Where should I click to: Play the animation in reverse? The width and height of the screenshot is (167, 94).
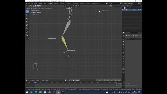click(73, 80)
